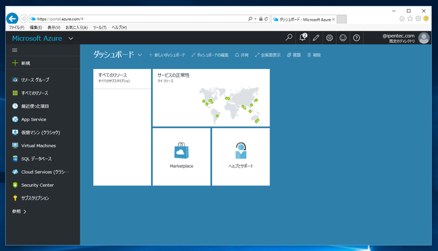This screenshot has height=251, width=438.
Task: Expand the 参照 chevron in sidebar
Action: pyautogui.click(x=25, y=212)
